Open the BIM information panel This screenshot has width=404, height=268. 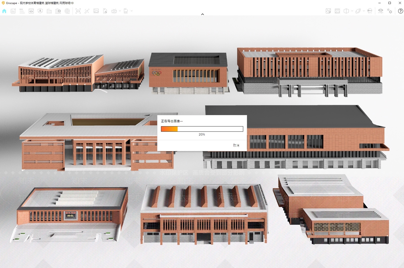[22, 11]
